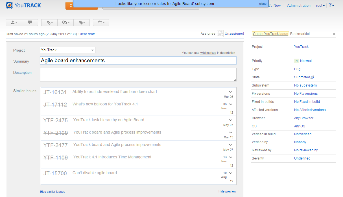Click the Description text area
Viewport: 343px width, 197px height.
coord(138,74)
